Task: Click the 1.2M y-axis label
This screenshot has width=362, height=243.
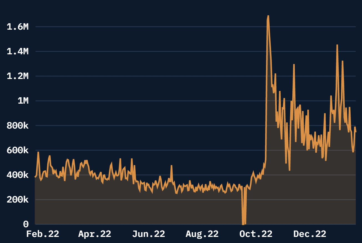Action: (x=18, y=76)
